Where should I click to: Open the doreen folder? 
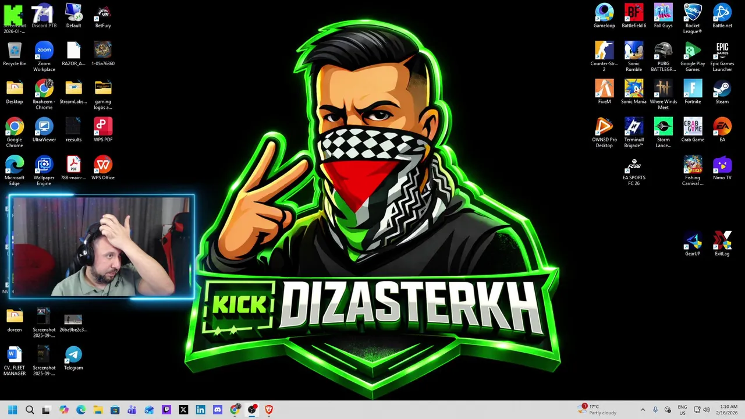(x=15, y=319)
